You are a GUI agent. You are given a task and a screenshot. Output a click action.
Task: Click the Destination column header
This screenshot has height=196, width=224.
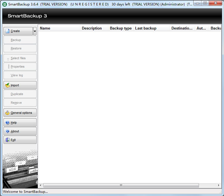[x=182, y=28]
